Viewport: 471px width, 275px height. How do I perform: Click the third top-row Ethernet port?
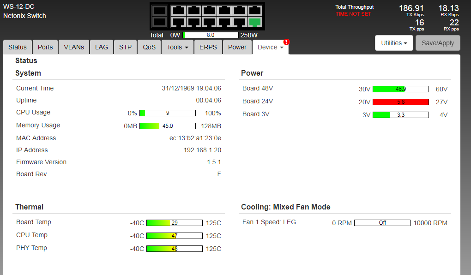[208, 11]
